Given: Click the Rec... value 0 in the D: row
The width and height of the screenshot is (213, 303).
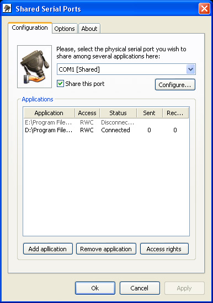Looking at the screenshot, I should click(175, 130).
